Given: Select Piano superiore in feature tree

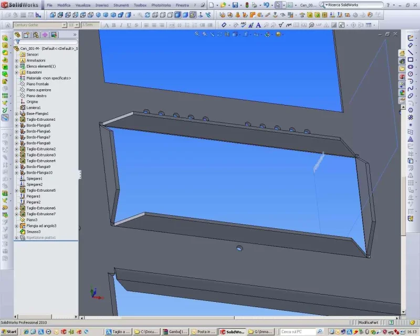Looking at the screenshot, I should pyautogui.click(x=38, y=90).
